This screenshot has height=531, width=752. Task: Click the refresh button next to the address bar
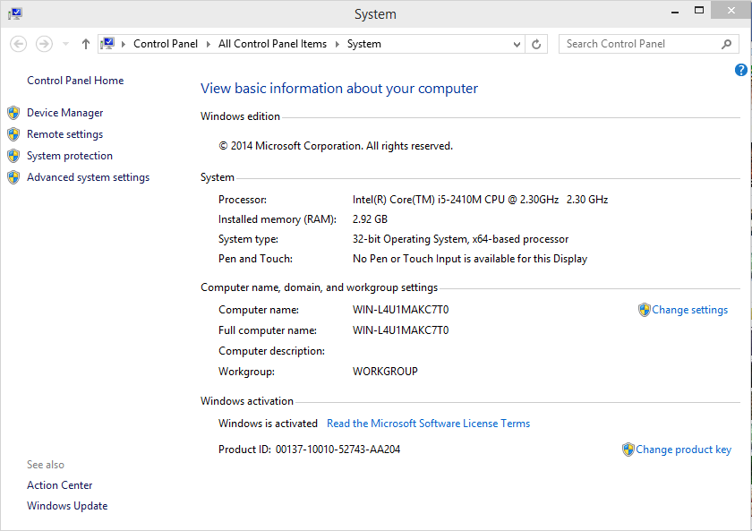(535, 43)
